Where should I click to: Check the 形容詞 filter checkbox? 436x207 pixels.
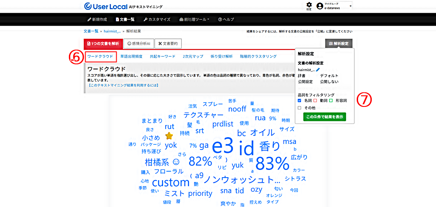point(330,100)
